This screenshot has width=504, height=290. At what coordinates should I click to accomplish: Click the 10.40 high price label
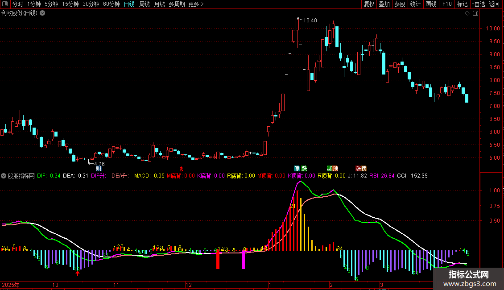[x=310, y=20]
